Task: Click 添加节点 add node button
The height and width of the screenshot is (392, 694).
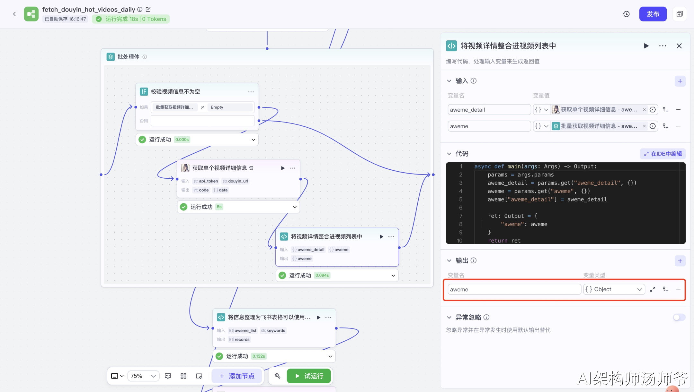Action: (x=237, y=376)
